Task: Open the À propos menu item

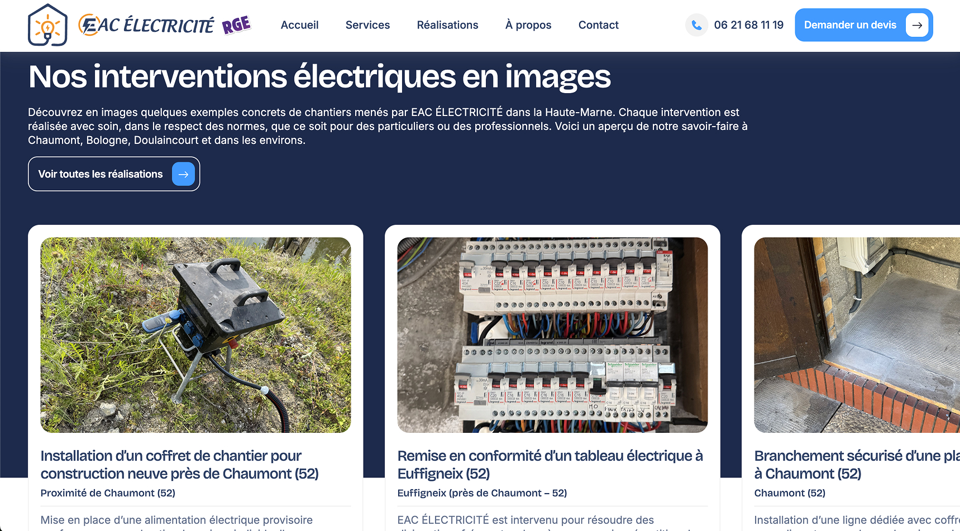Action: click(528, 25)
